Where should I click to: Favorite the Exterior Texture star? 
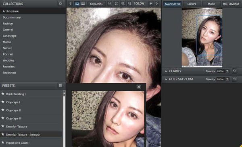[x=3, y=126]
